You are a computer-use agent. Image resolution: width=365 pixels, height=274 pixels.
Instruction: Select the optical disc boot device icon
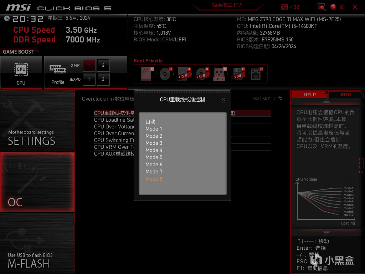[165, 74]
